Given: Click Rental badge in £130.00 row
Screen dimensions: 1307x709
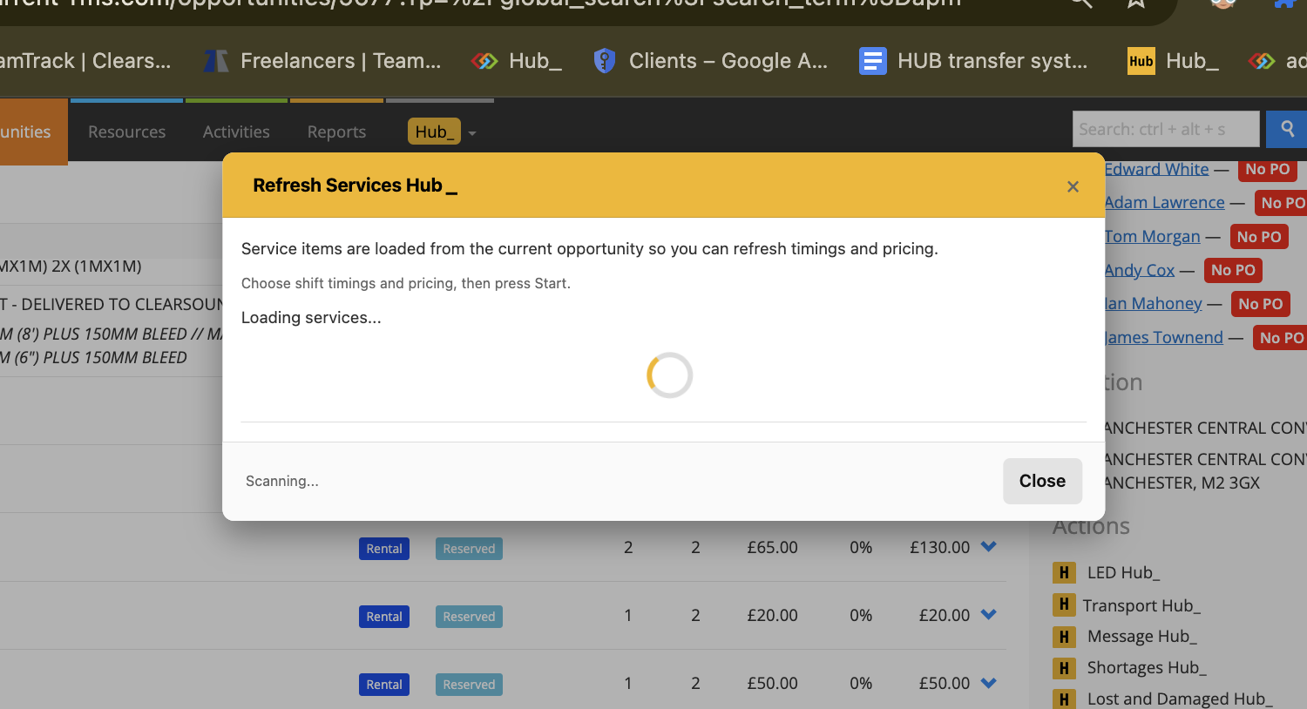Looking at the screenshot, I should (384, 549).
